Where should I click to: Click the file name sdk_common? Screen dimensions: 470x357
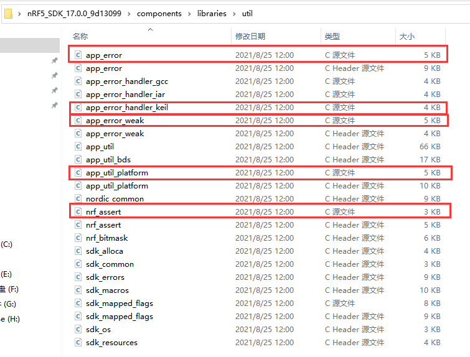coord(110,264)
